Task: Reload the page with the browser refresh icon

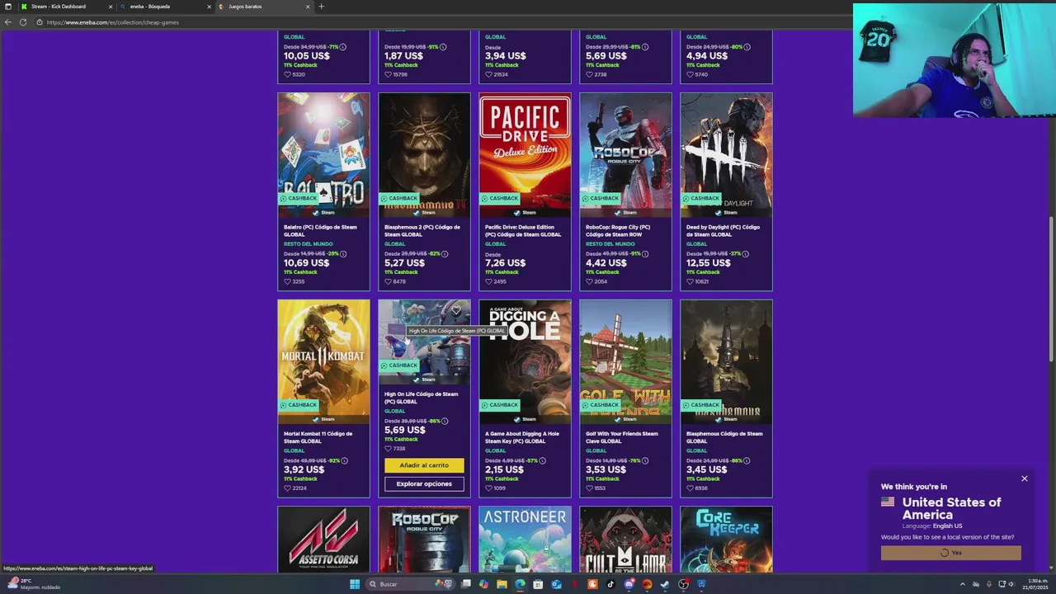Action: [x=23, y=22]
